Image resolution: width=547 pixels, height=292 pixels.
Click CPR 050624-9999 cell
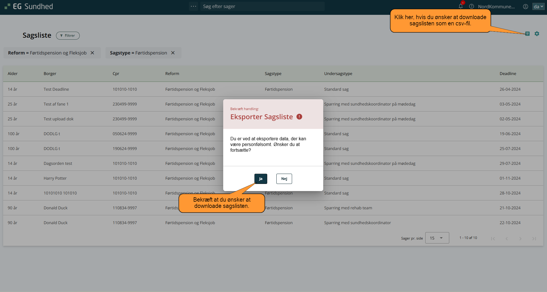(x=125, y=134)
